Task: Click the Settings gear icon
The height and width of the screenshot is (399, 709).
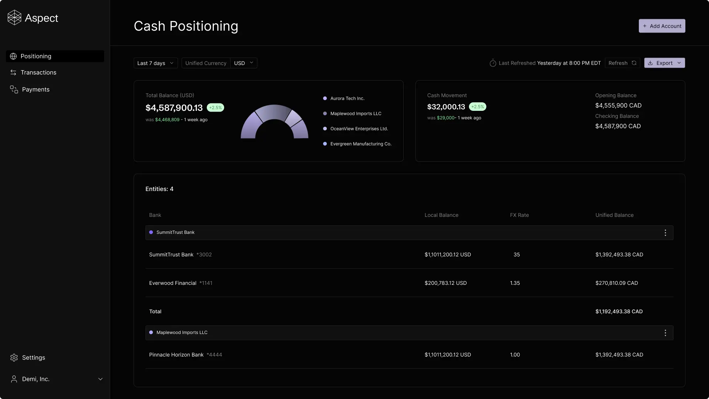Action: (14, 358)
